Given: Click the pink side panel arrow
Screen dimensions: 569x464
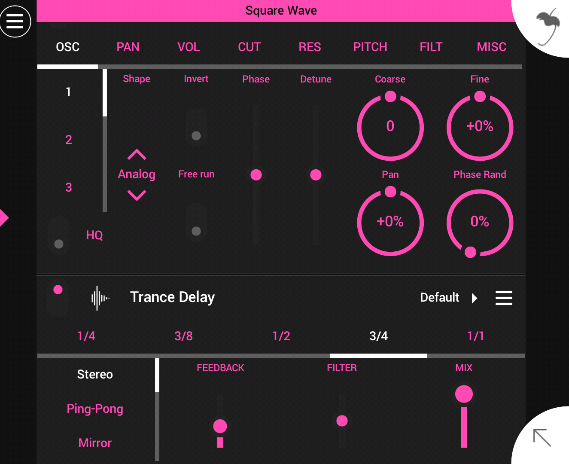Looking at the screenshot, I should [4, 218].
